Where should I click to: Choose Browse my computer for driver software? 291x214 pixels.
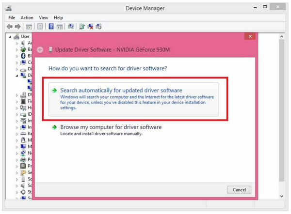111,127
